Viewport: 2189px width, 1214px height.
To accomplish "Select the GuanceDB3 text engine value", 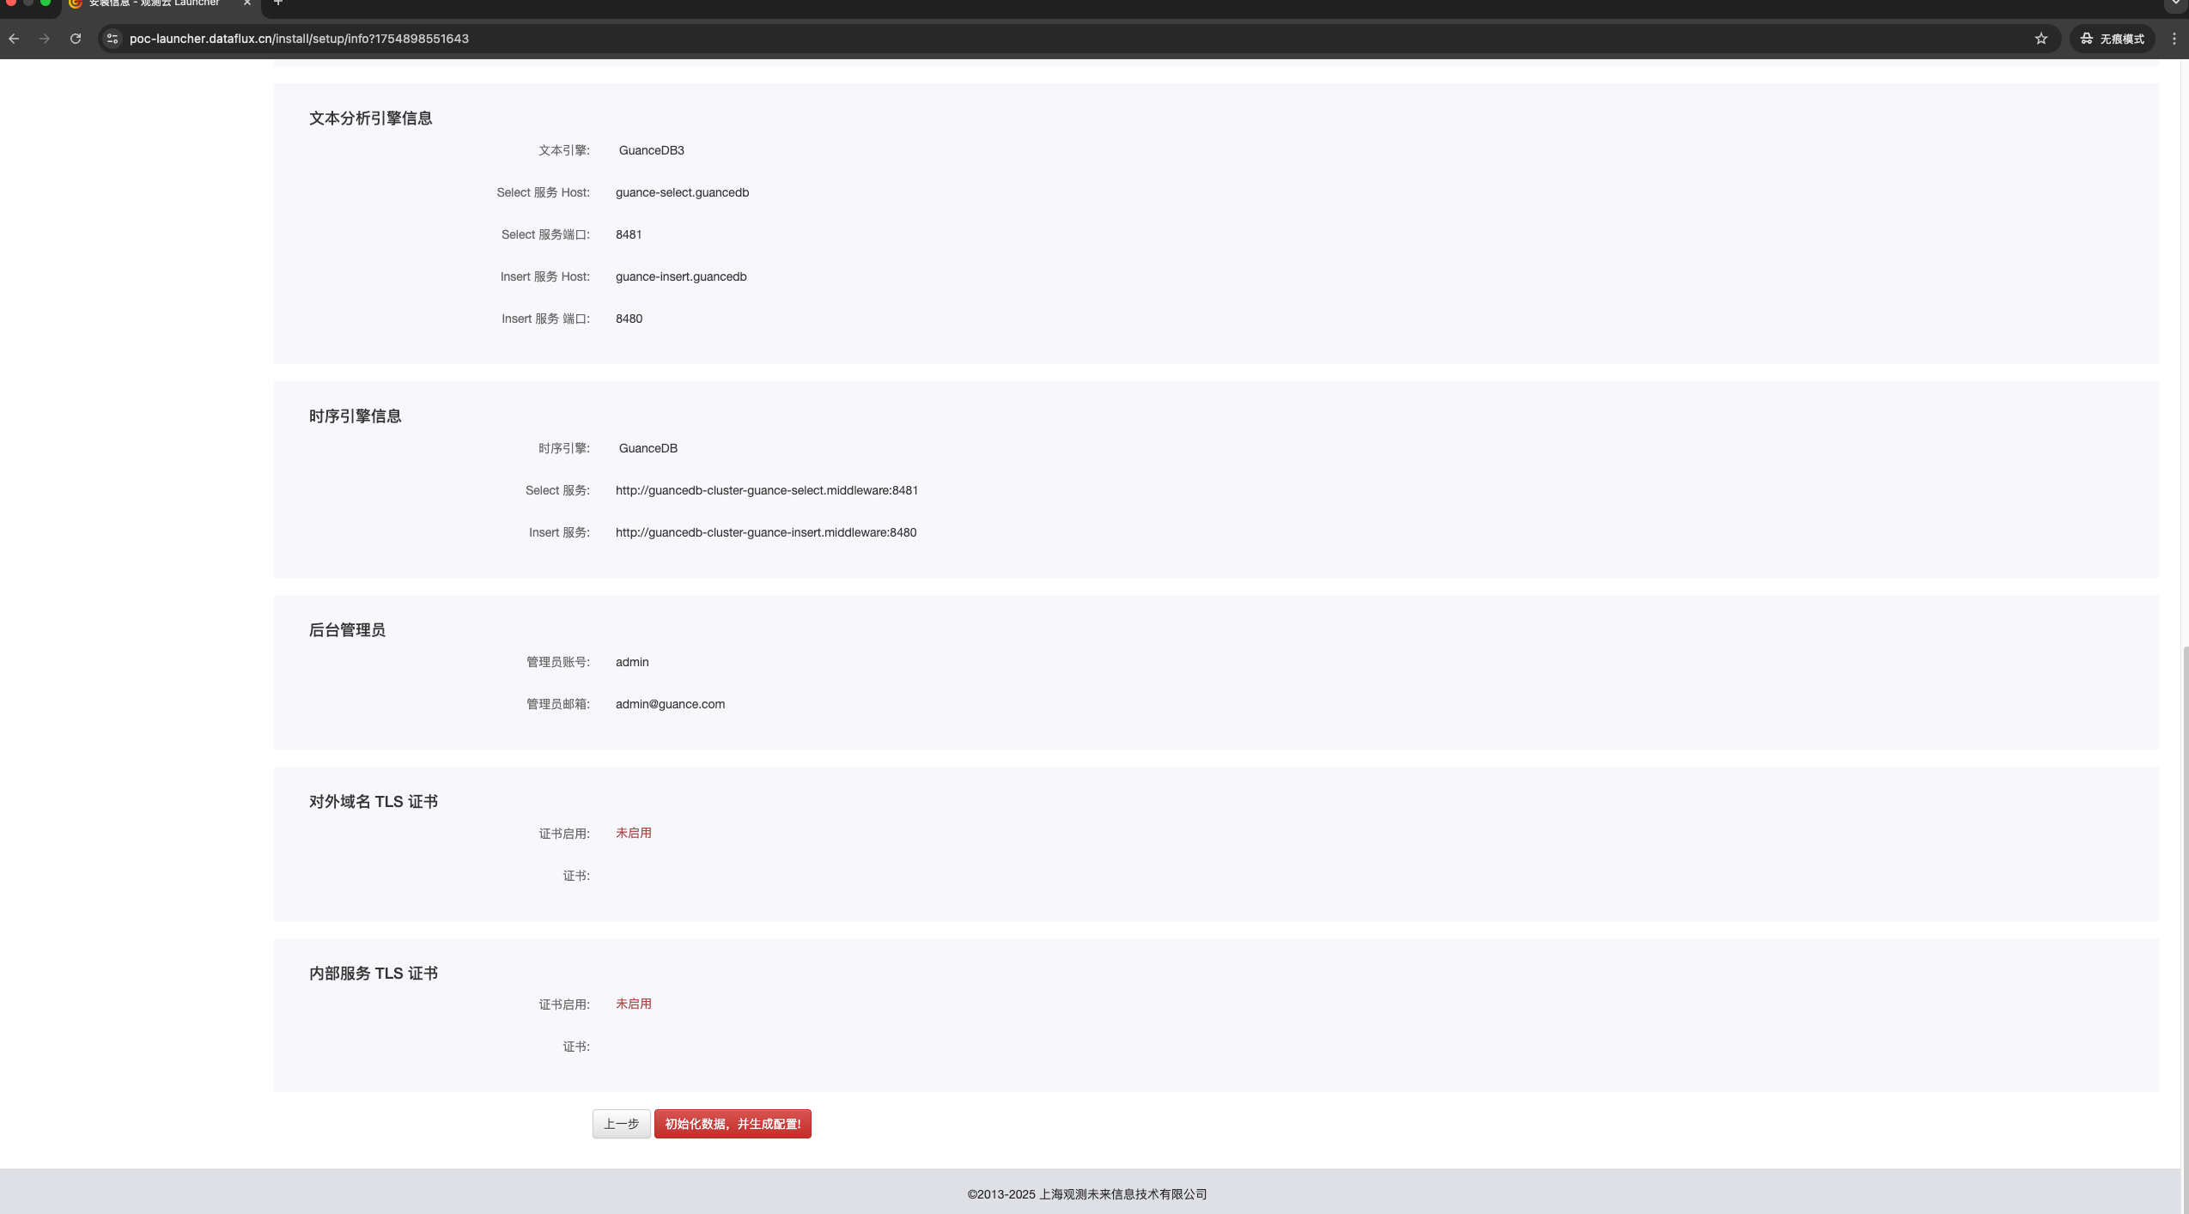I will click(x=652, y=150).
